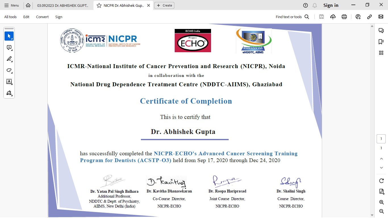This screenshot has height=218, width=388.
Task: Open the Help question mark icon
Action: [x=305, y=5]
